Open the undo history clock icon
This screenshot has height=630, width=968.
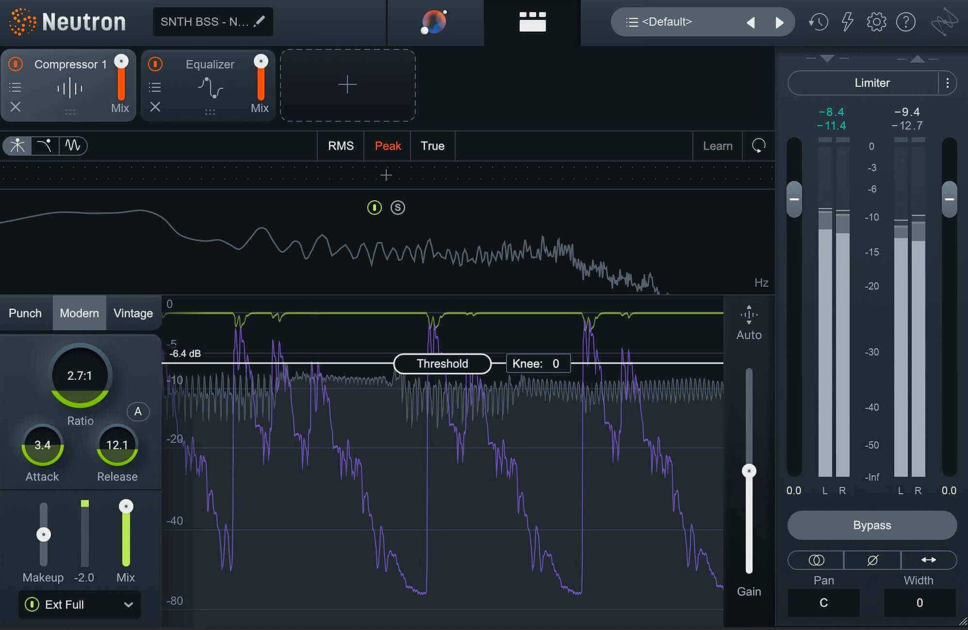[x=818, y=22]
